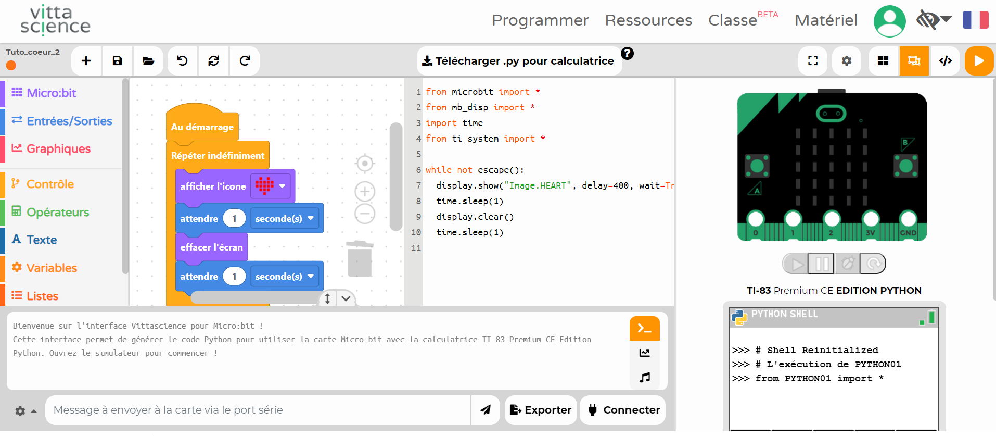Viewport: 996px width, 437px height.
Task: Center the workspace with target icon
Action: (365, 164)
